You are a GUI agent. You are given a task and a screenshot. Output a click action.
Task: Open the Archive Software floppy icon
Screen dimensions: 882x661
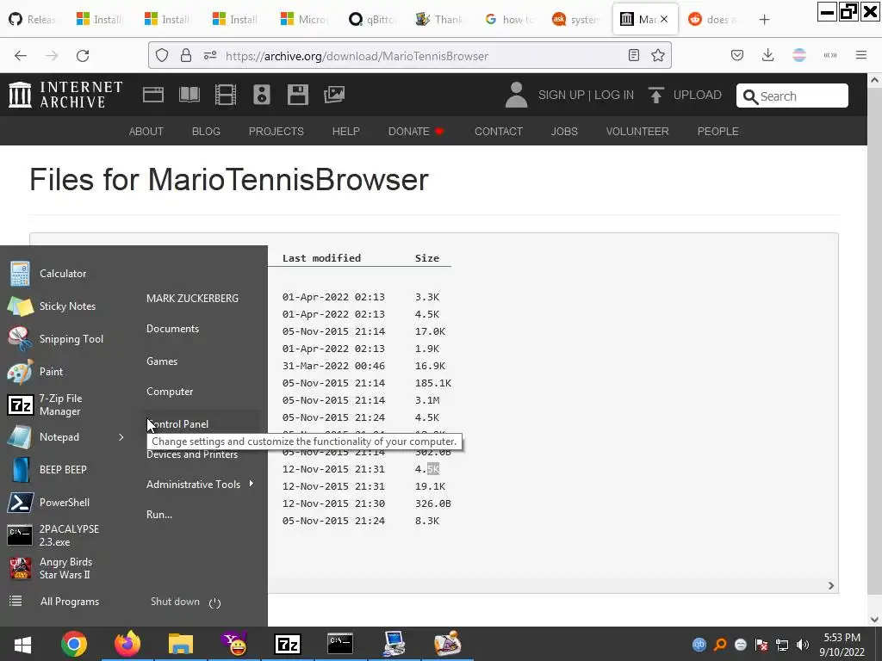(x=297, y=95)
